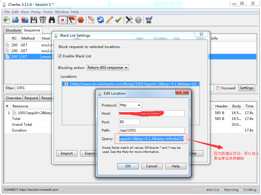Open Find with the binoculars icon

click(52, 20)
